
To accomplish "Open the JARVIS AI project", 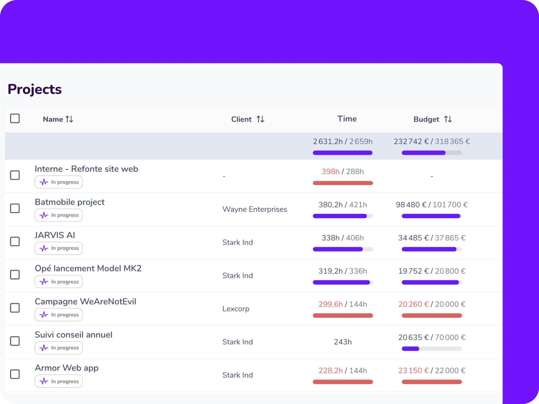I will click(x=55, y=235).
